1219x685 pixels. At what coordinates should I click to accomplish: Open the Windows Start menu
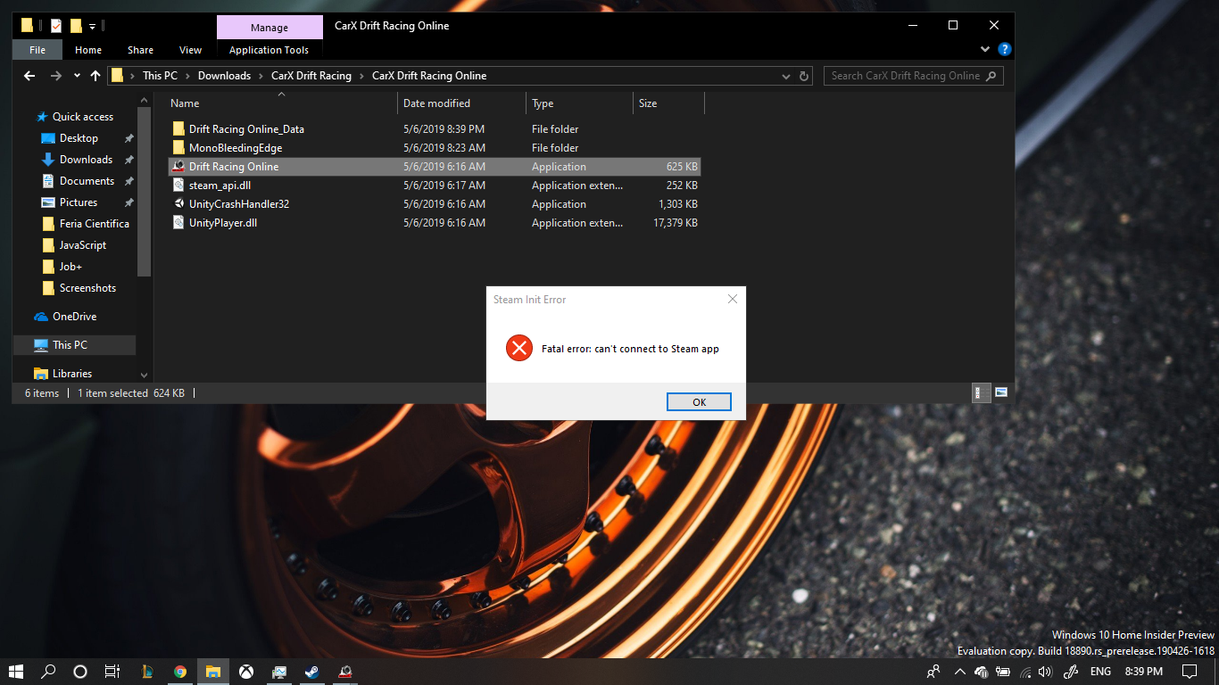point(16,671)
